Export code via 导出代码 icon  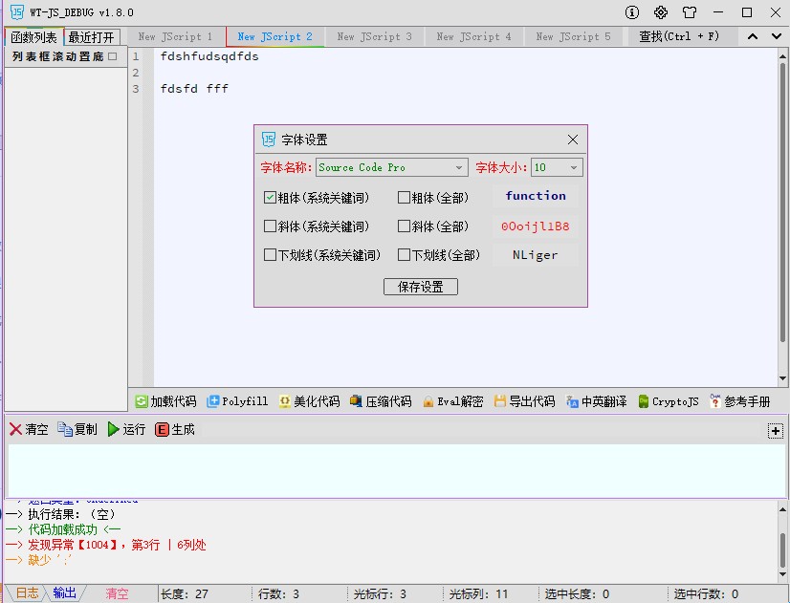(523, 401)
